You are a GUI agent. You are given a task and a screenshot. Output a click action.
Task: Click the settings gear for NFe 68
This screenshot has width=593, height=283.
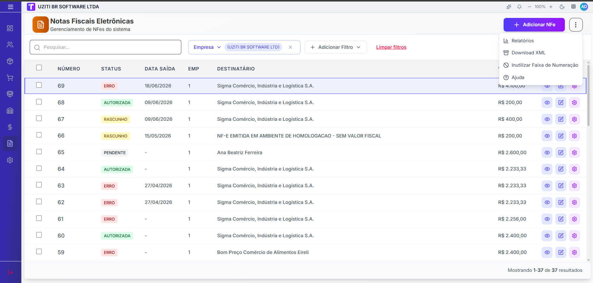[x=574, y=103]
